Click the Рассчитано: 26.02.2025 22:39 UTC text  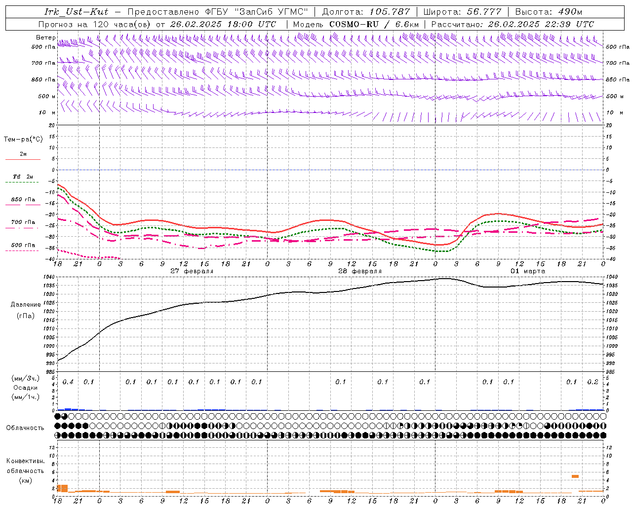513,24
